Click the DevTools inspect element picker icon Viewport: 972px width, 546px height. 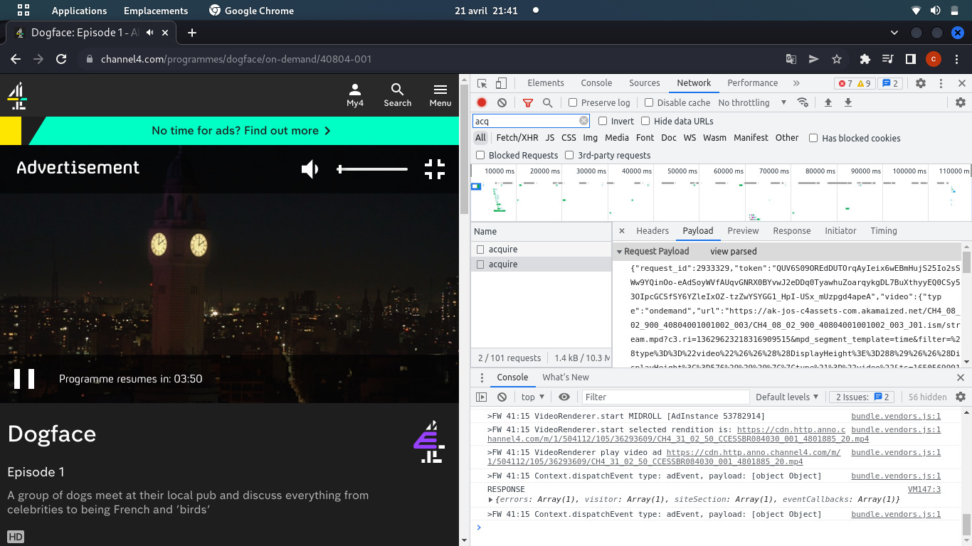[482, 83]
